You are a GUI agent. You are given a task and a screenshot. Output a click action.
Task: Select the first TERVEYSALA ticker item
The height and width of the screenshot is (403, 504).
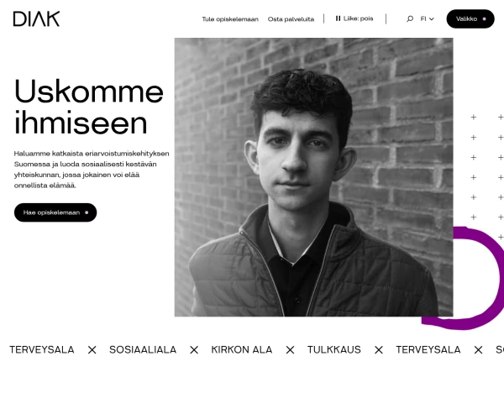click(x=42, y=349)
